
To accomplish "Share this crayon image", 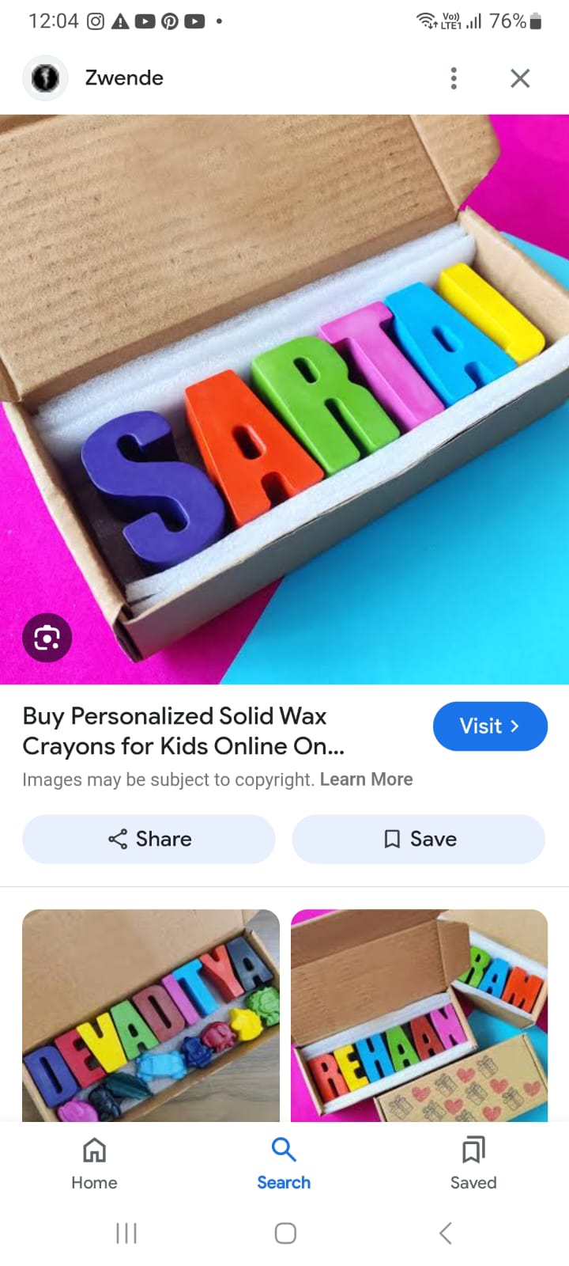I will [x=149, y=839].
